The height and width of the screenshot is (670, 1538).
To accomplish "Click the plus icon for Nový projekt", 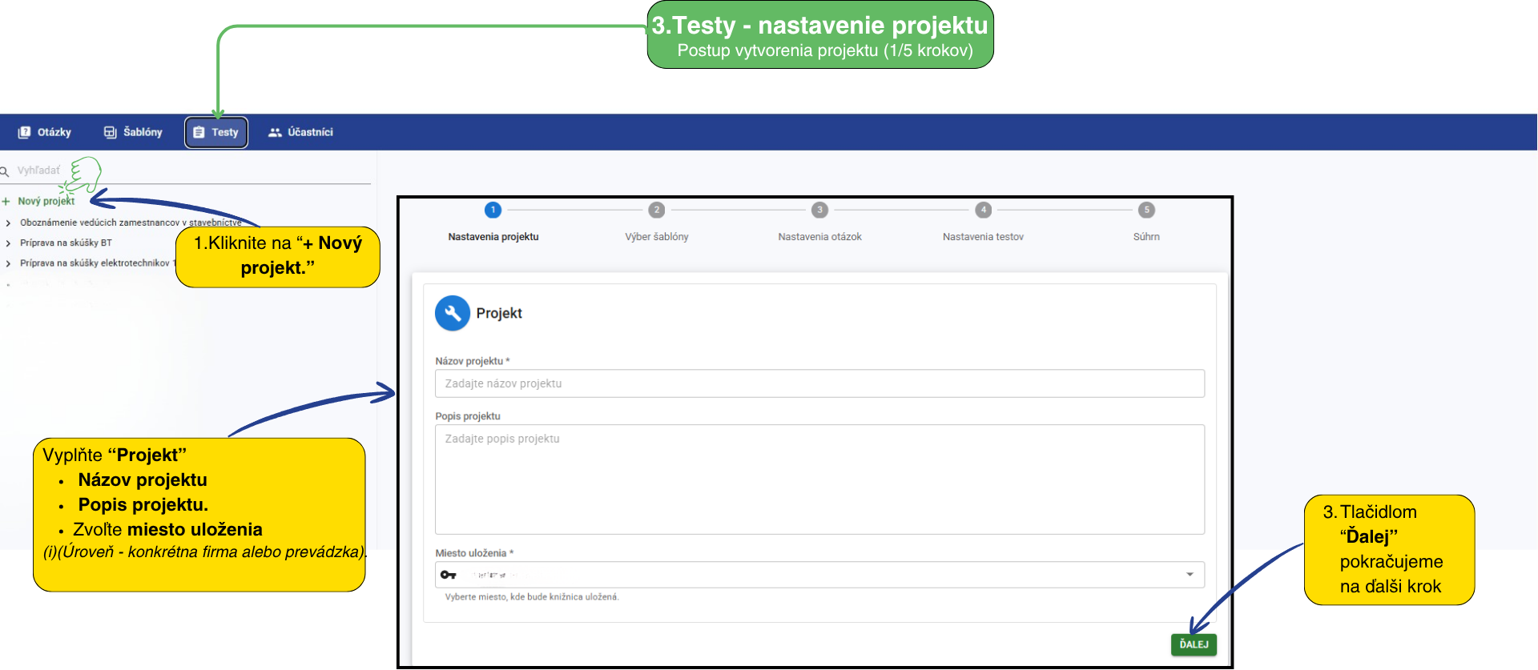I will tap(6, 202).
